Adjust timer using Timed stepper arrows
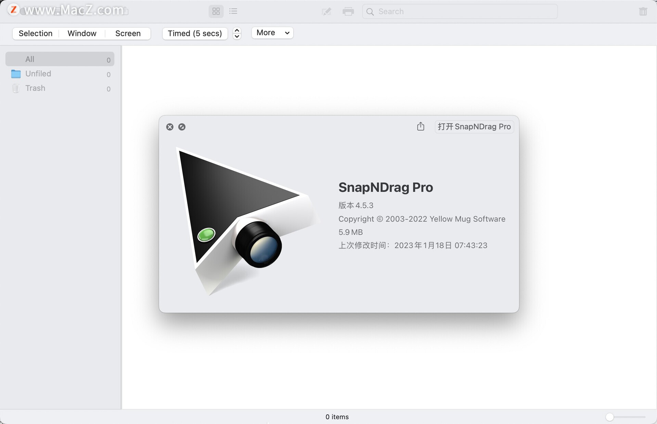 (x=236, y=33)
